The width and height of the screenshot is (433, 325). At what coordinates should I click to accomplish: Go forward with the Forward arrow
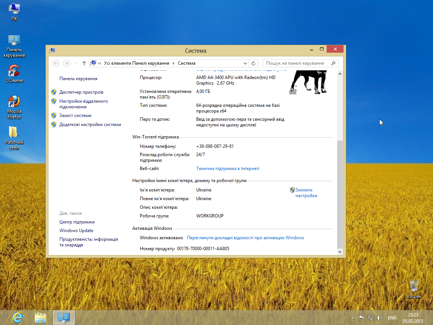click(67, 63)
